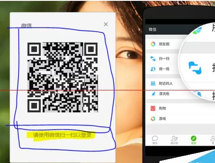Open the colorful 朋友圈 Moments icon
This screenshot has height=163, width=215.
coord(153,44)
